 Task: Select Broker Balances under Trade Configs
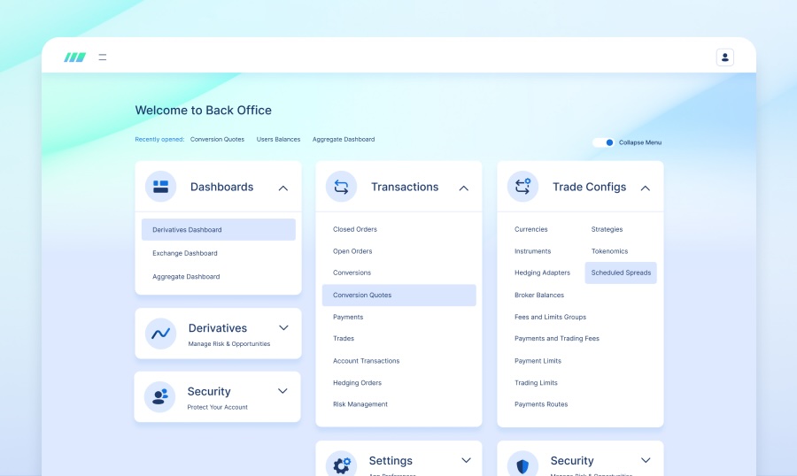[539, 295]
